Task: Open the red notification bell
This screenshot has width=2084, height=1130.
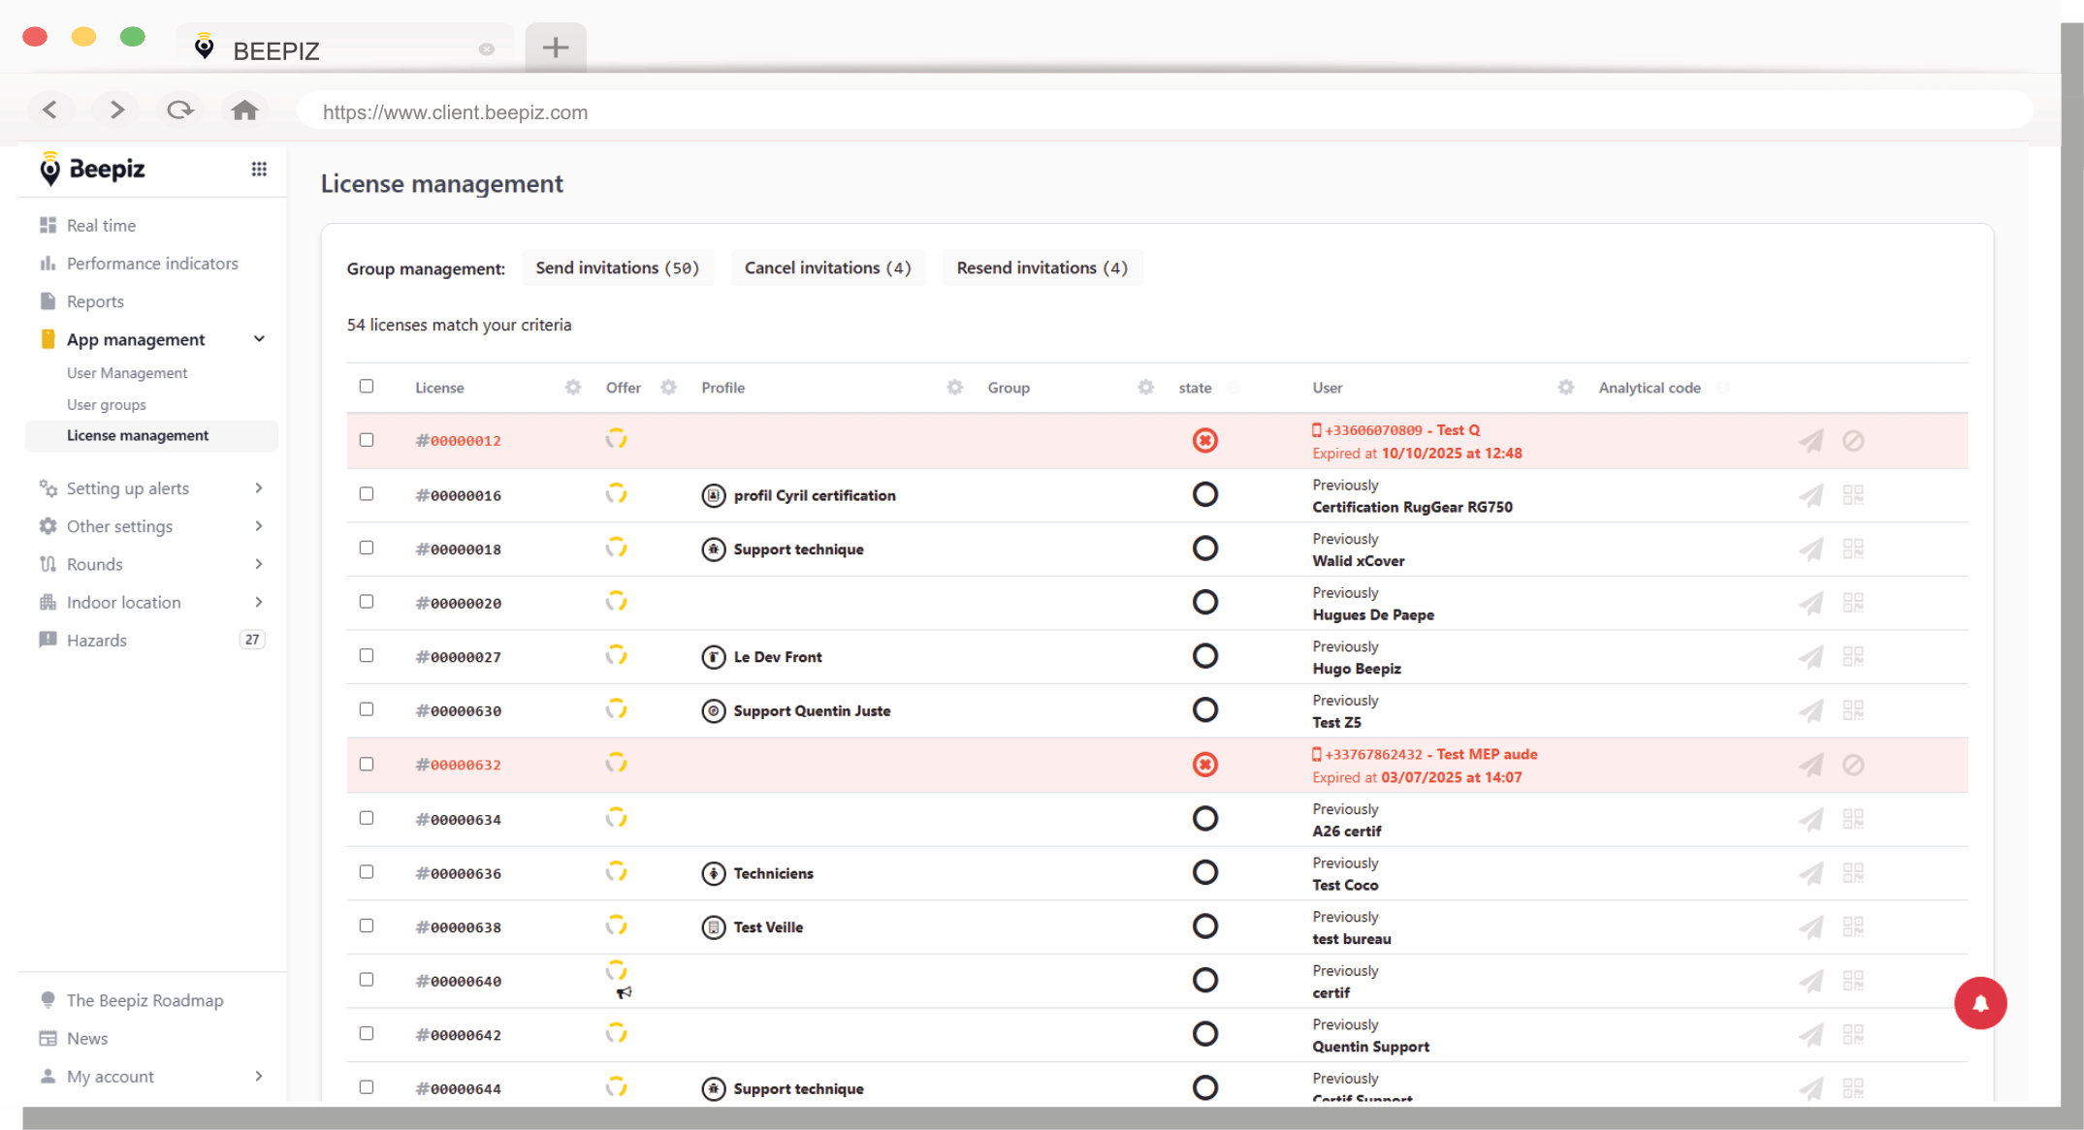Action: 1981,1003
